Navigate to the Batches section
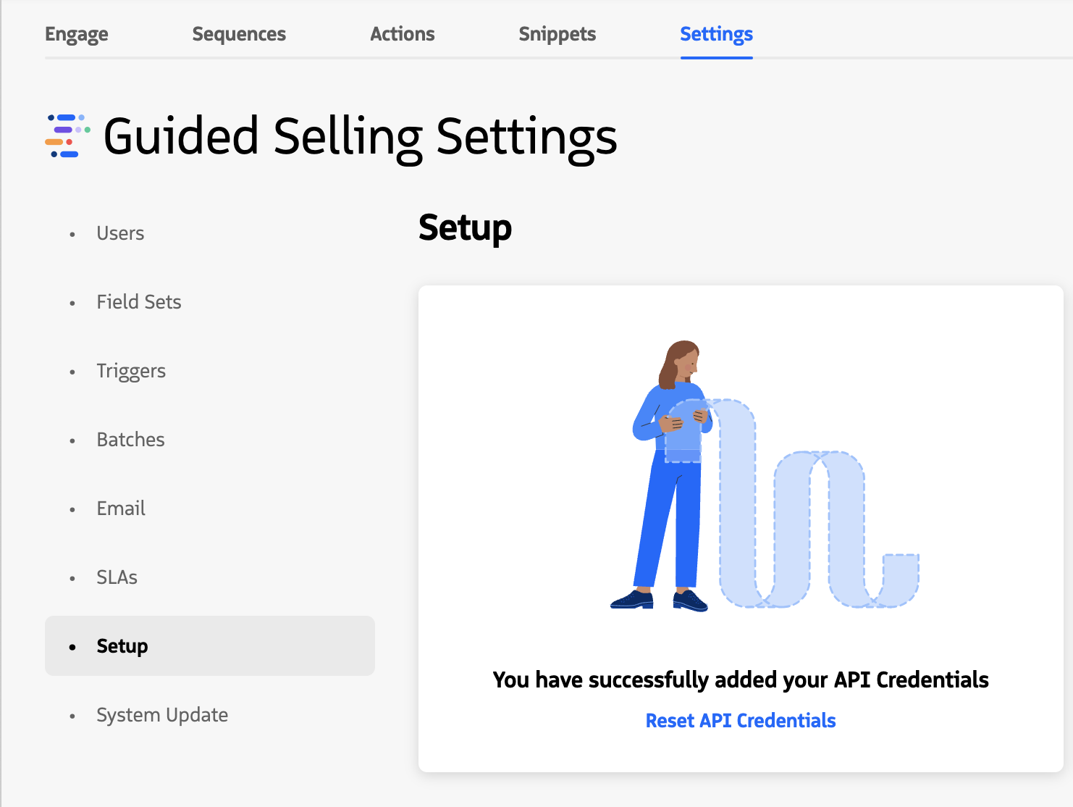This screenshot has height=807, width=1073. [130, 439]
